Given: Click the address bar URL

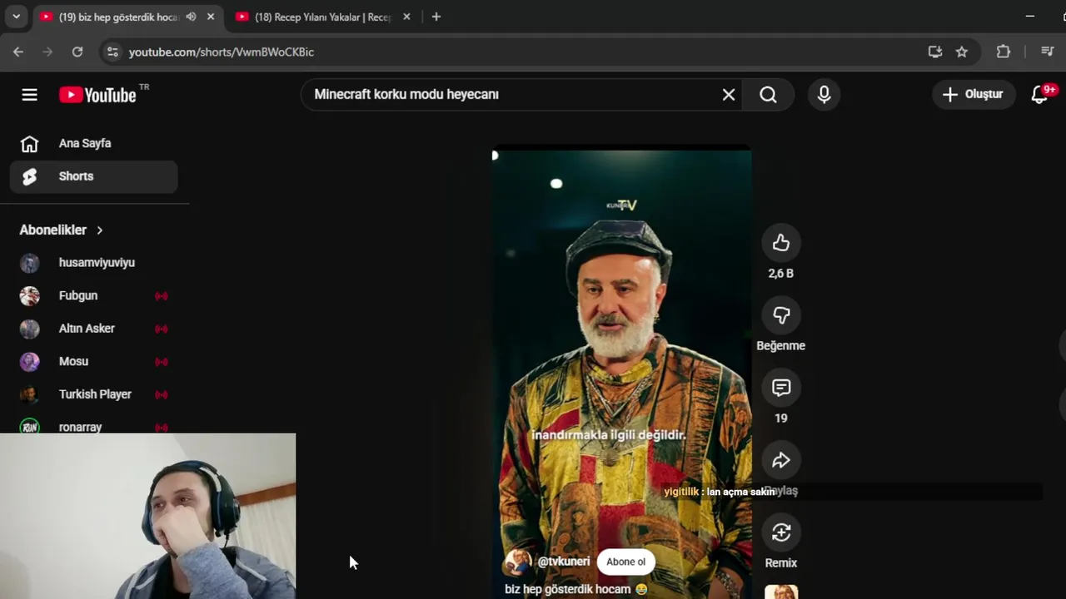Looking at the screenshot, I should coord(222,52).
